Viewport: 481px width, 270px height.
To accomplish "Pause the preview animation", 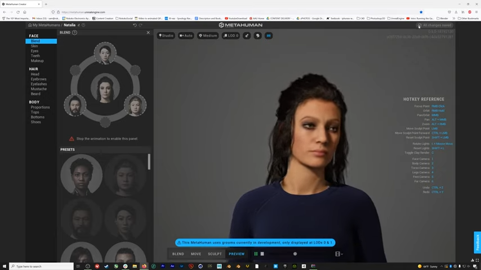I will [x=256, y=254].
